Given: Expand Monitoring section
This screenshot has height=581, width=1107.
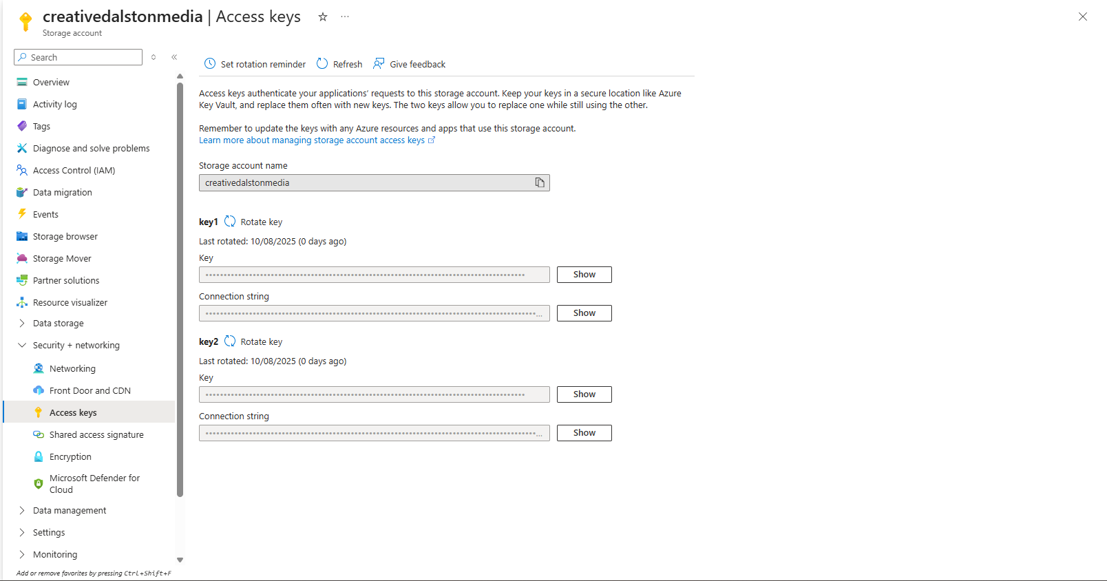Looking at the screenshot, I should tap(22, 554).
